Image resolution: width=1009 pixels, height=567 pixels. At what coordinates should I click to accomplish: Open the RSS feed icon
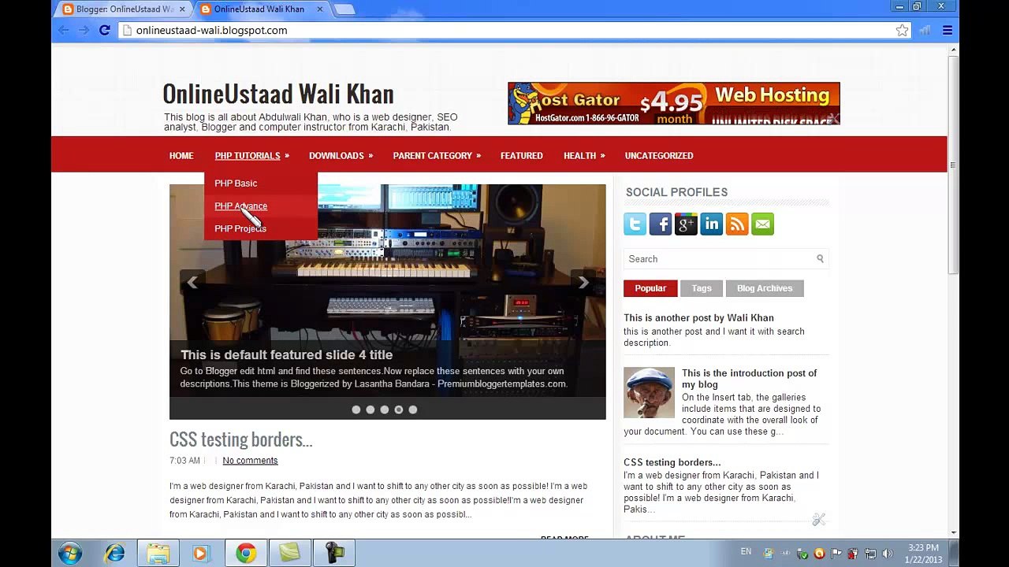[737, 224]
